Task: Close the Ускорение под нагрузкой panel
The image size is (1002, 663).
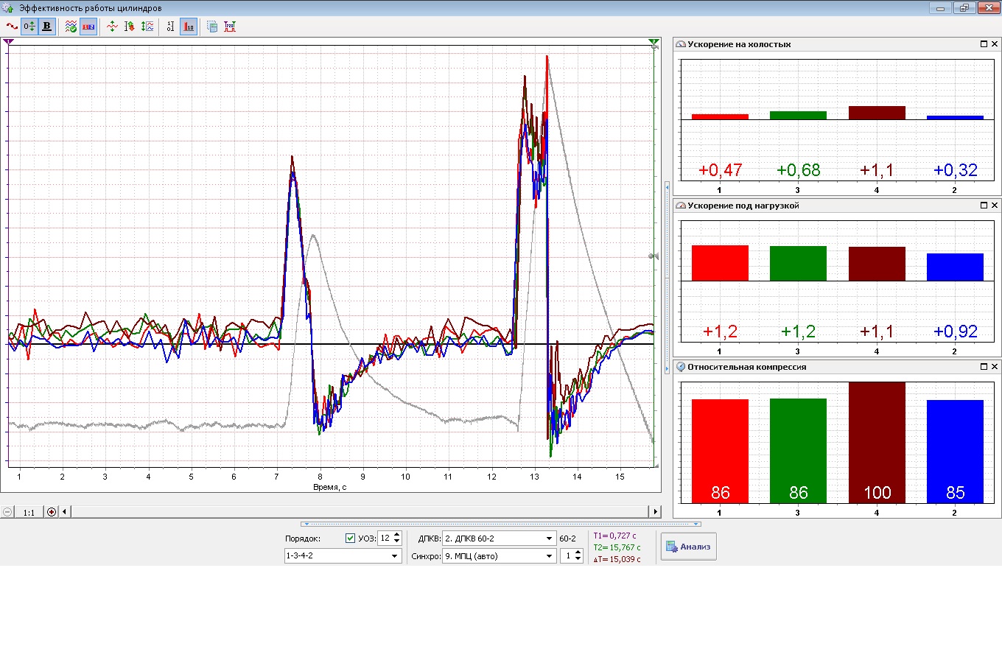Action: 995,206
